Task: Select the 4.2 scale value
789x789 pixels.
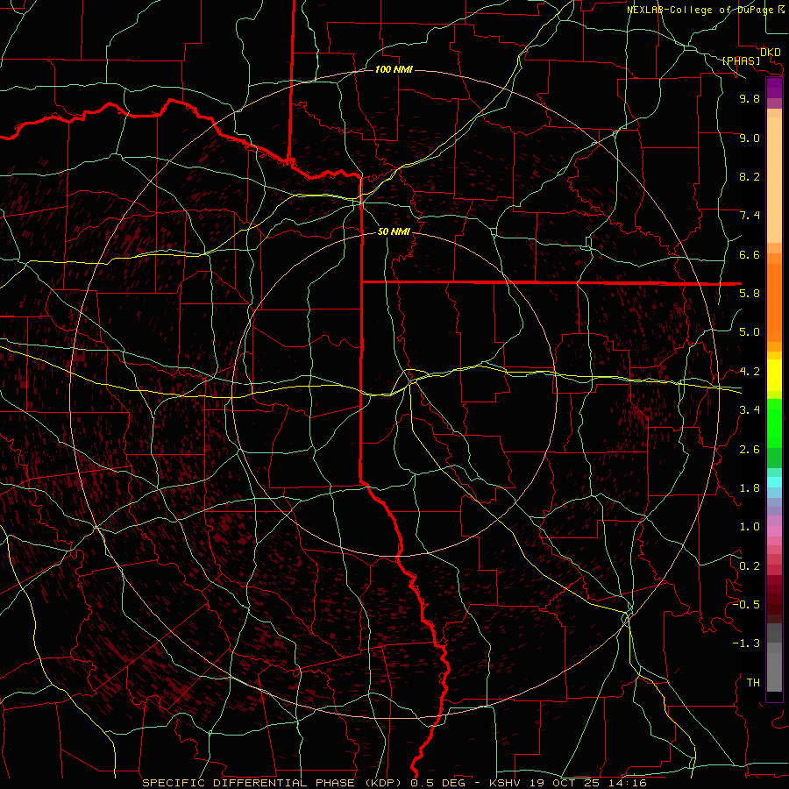Action: [x=750, y=372]
